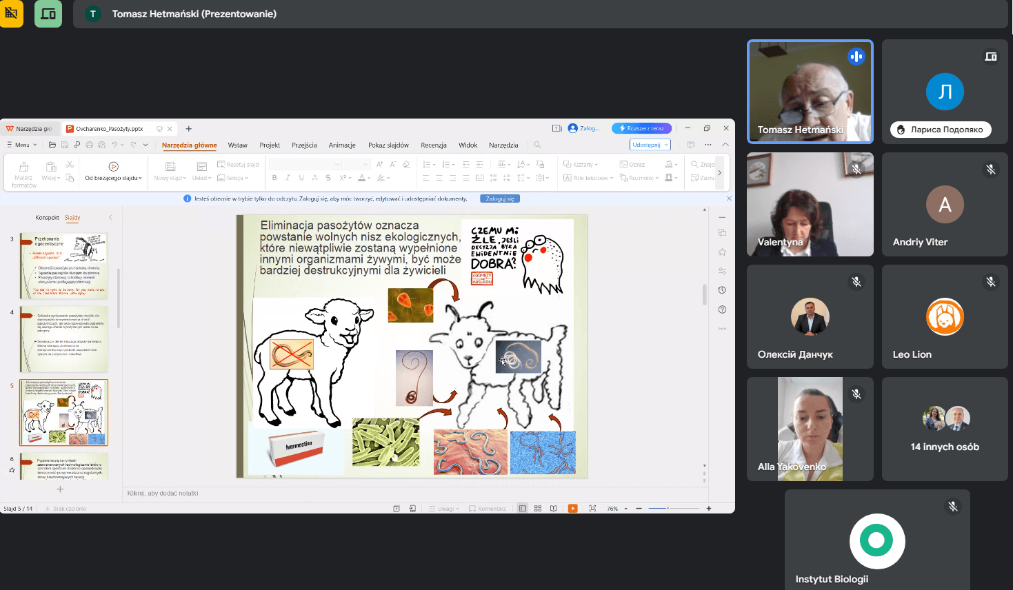Screen dimensions: 1013x590
Task: Toggle bold formatting button
Action: tap(274, 178)
